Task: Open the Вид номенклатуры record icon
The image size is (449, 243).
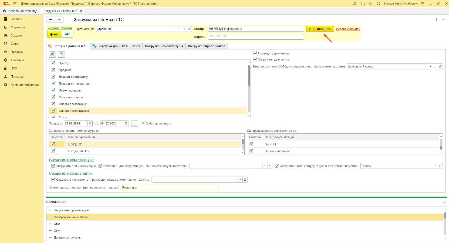Action: click(270, 166)
